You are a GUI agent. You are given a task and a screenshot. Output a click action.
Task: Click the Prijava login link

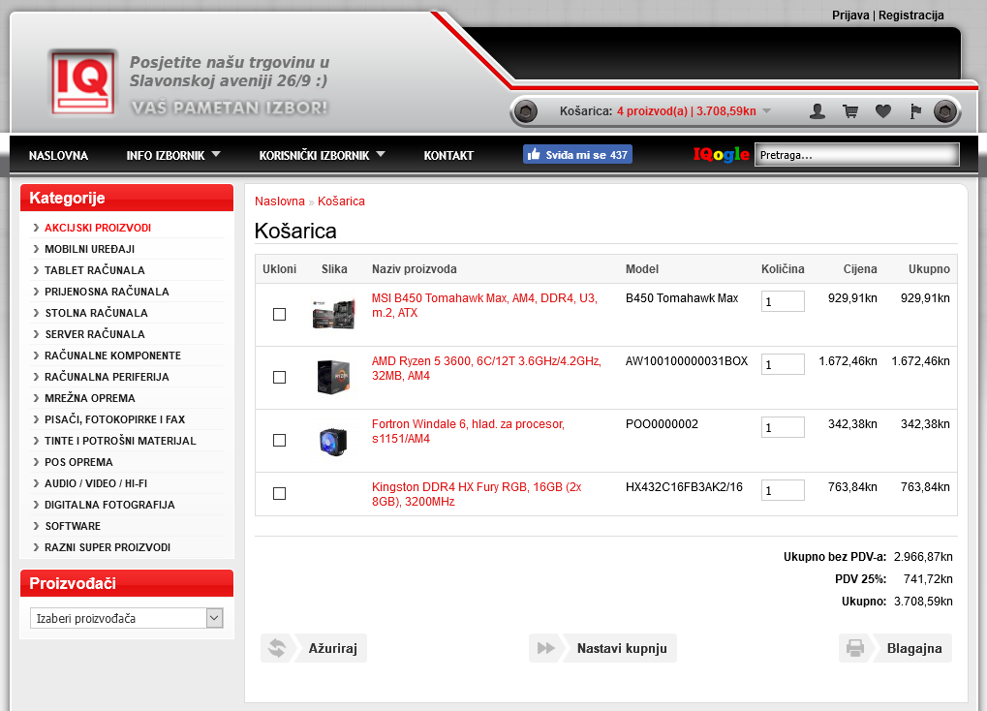point(850,15)
